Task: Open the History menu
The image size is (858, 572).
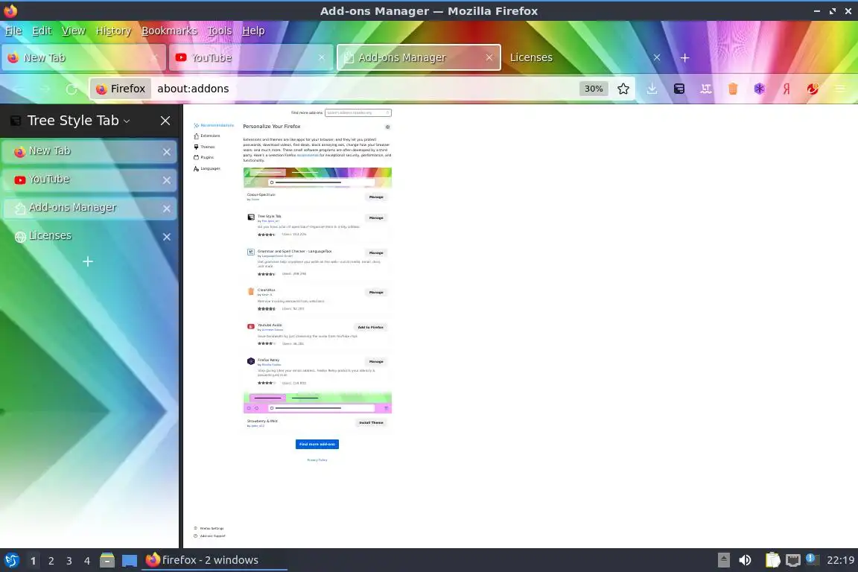Action: (x=113, y=31)
